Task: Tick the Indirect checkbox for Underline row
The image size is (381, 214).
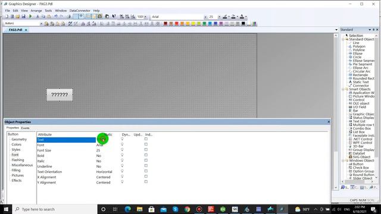Action: pos(146,165)
